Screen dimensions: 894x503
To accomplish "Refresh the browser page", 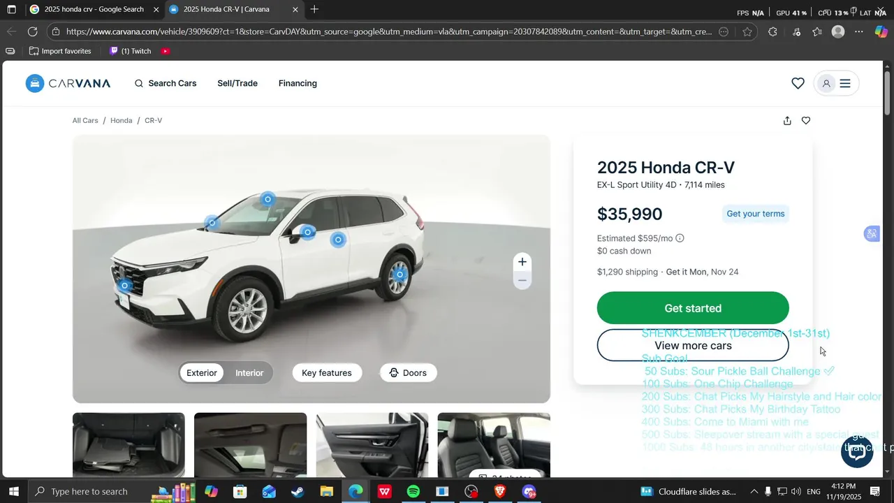I will tap(32, 31).
